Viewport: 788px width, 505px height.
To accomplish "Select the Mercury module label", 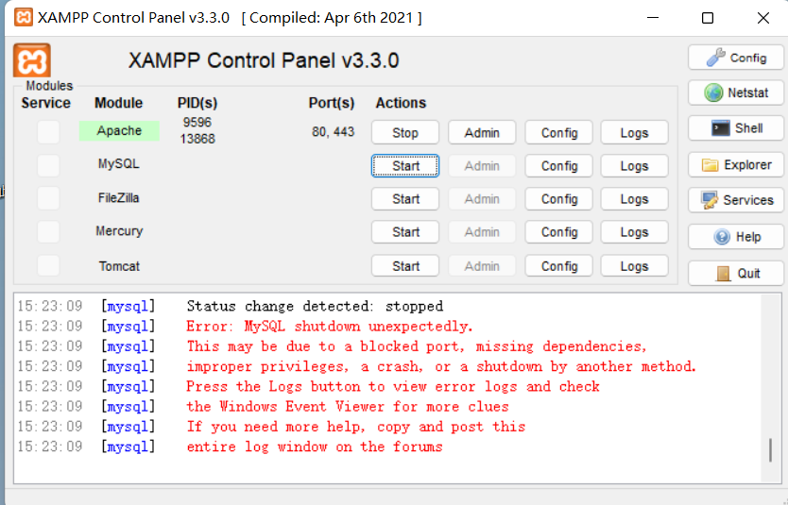I will click(x=119, y=231).
